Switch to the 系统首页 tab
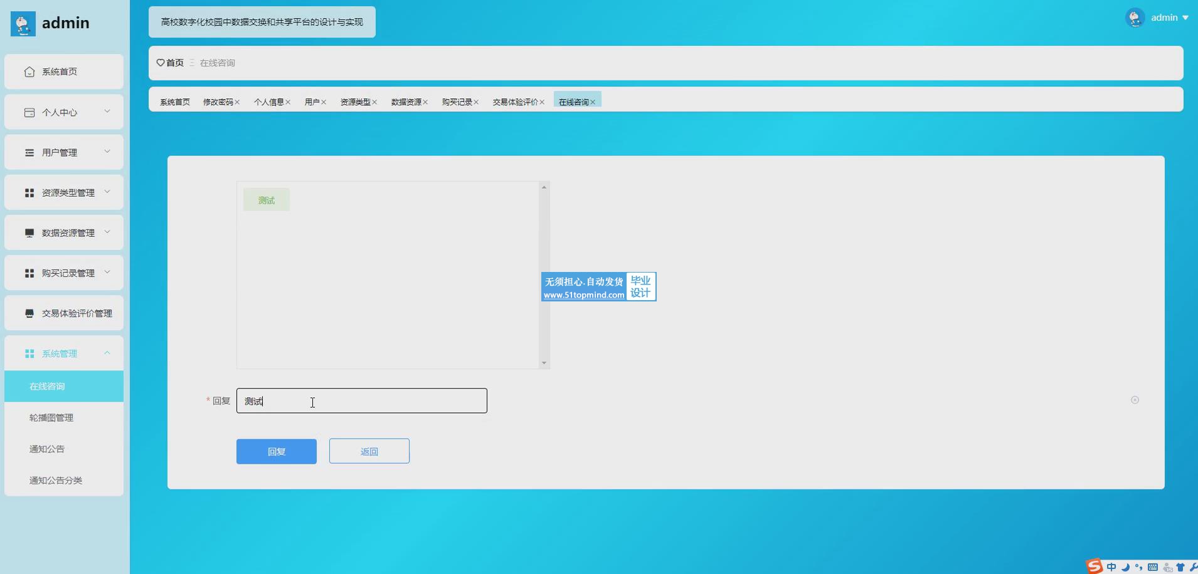Image resolution: width=1198 pixels, height=574 pixels. pyautogui.click(x=175, y=102)
